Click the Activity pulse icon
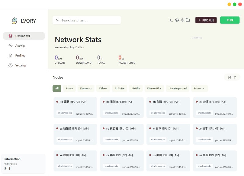Screen dimensions: 244x176 coord(11,46)
